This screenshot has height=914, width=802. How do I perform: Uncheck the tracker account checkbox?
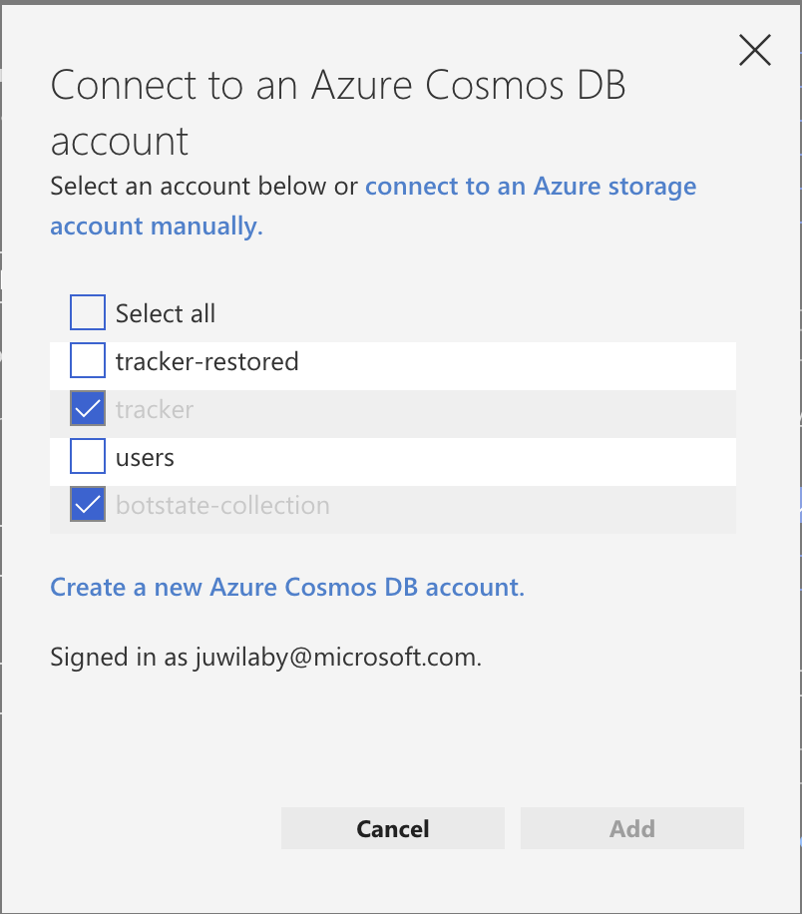pyautogui.click(x=88, y=409)
